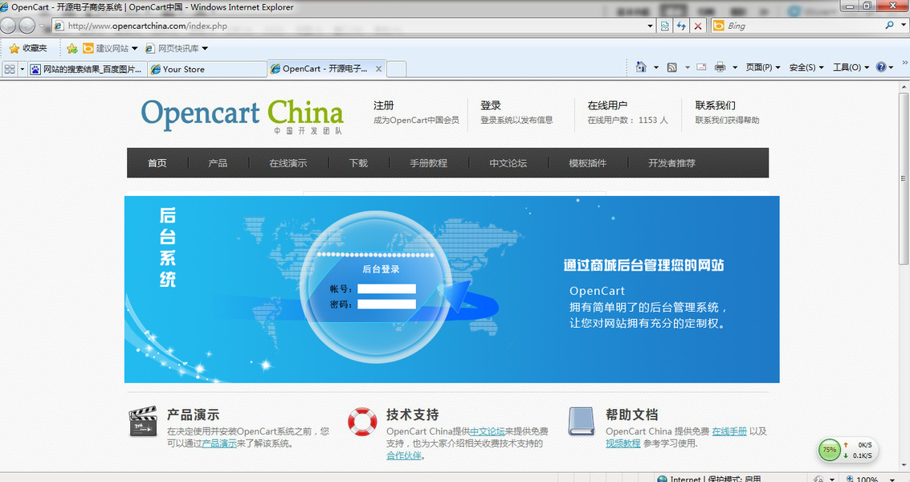
Task: Add to favorites bar star icon
Action: click(72, 48)
